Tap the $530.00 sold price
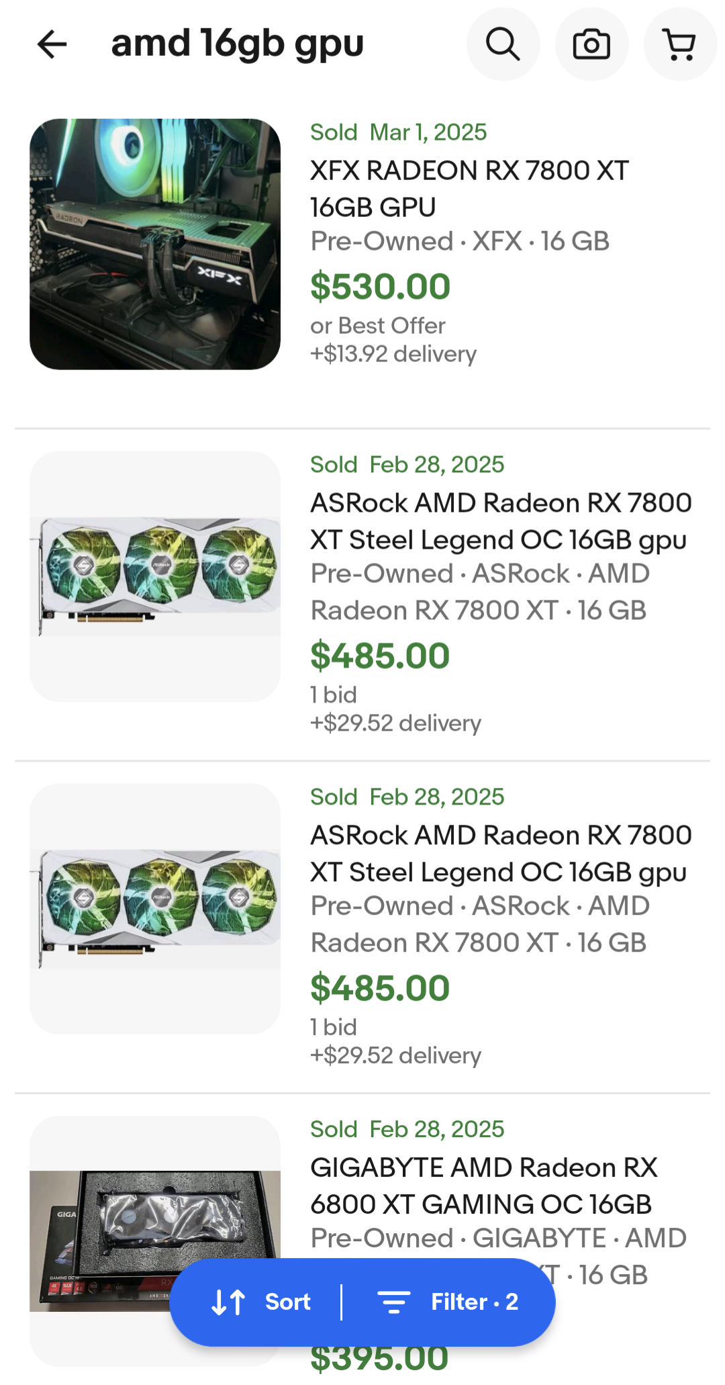Image resolution: width=725 pixels, height=1385 pixels. [380, 287]
